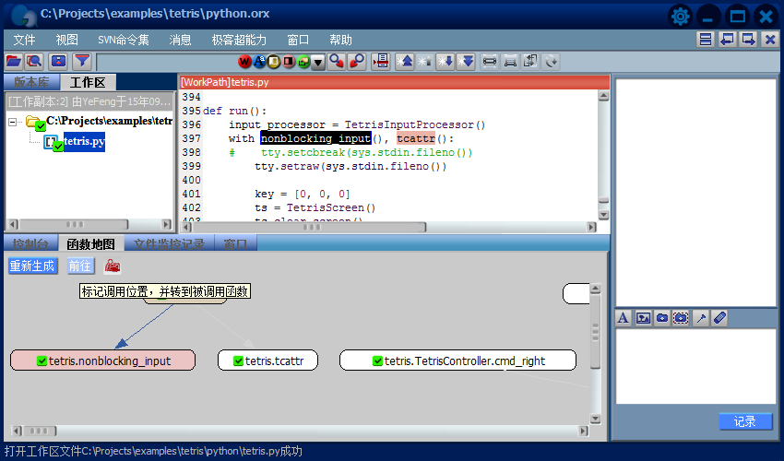Viewport: 784px width, 461px height.
Task: Click the speech-bubble dock-left icon at the menu bar's right end
Action: coord(727,40)
